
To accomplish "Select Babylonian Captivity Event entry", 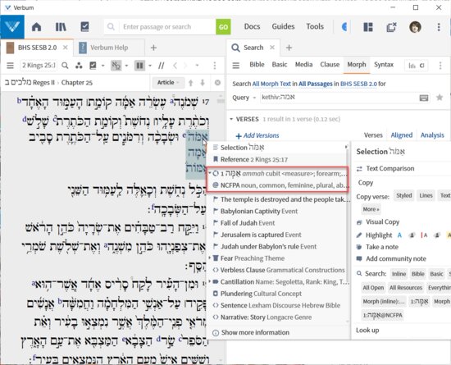I will coord(255,211).
